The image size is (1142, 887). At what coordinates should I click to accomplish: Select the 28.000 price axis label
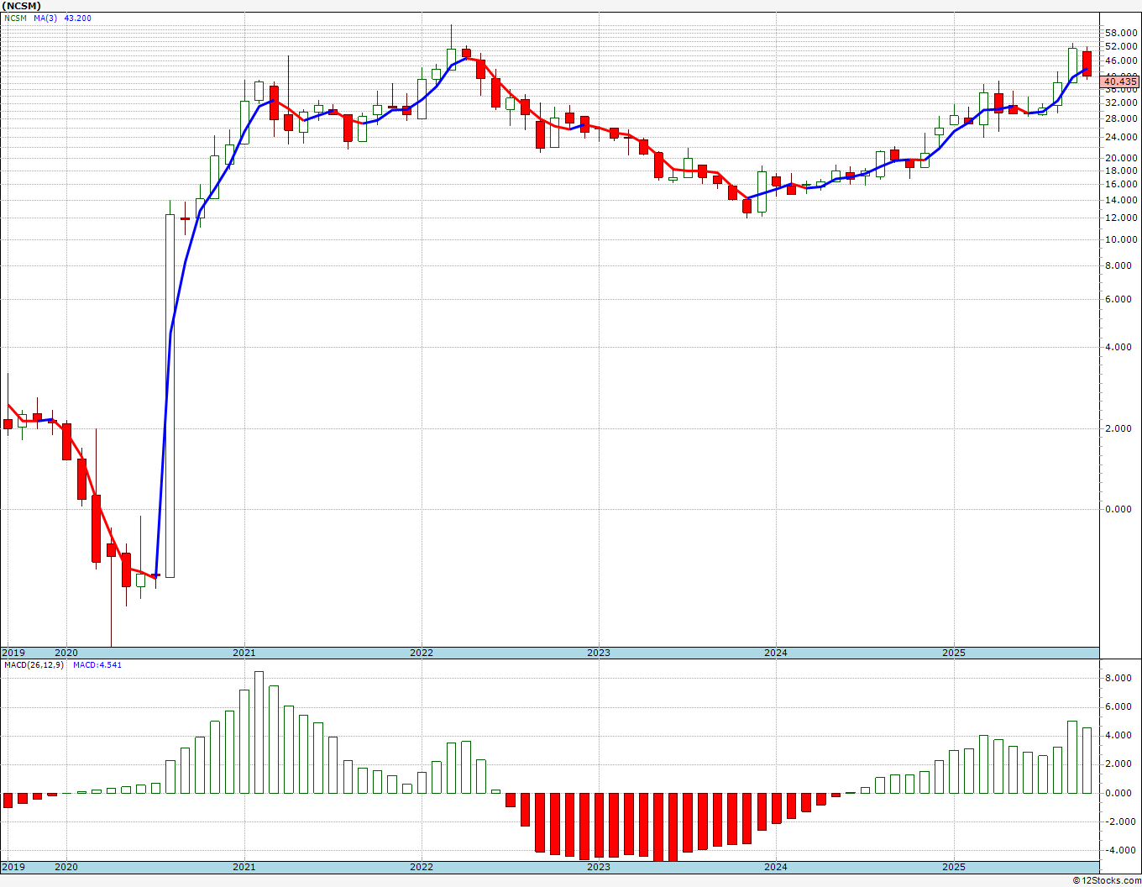point(1121,118)
